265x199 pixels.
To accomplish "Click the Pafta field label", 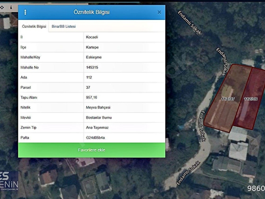I will 25,138.
